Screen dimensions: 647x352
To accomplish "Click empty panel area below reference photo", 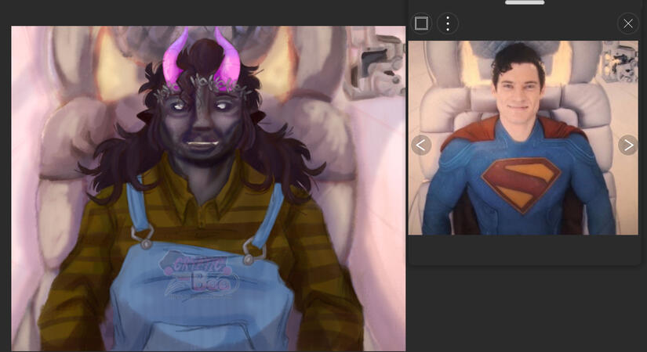I will pos(523,249).
